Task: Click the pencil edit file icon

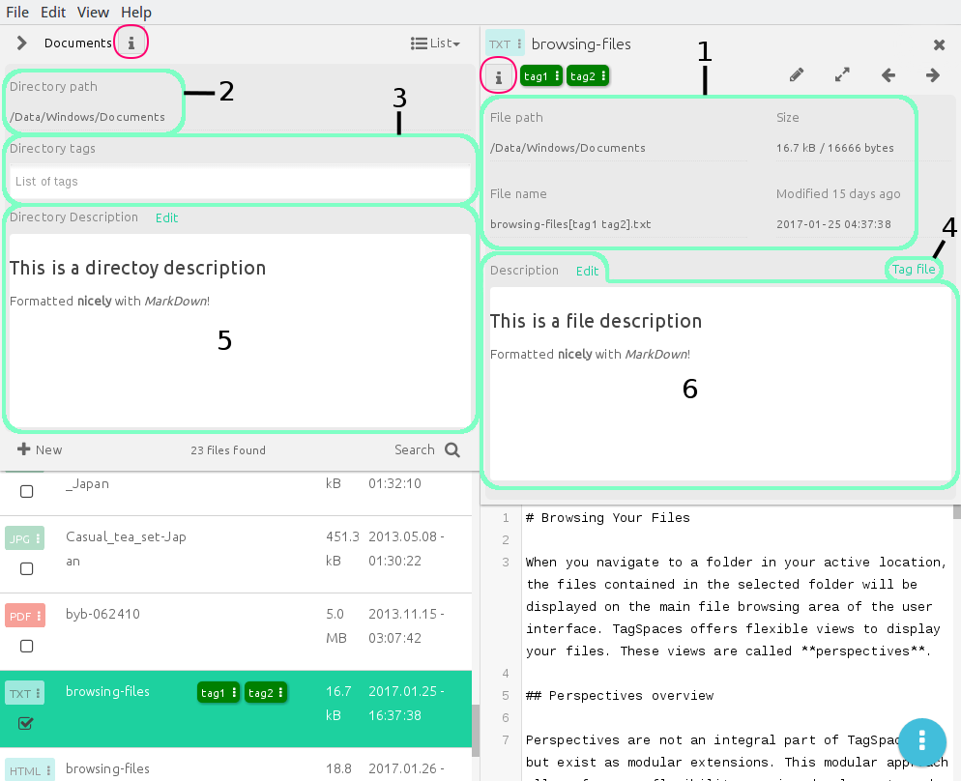Action: click(x=796, y=75)
